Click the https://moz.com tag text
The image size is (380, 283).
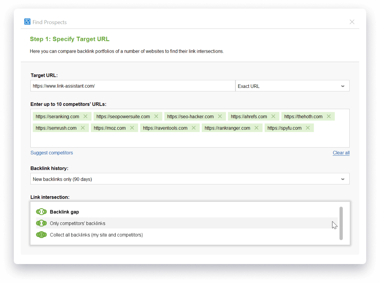[x=110, y=128]
